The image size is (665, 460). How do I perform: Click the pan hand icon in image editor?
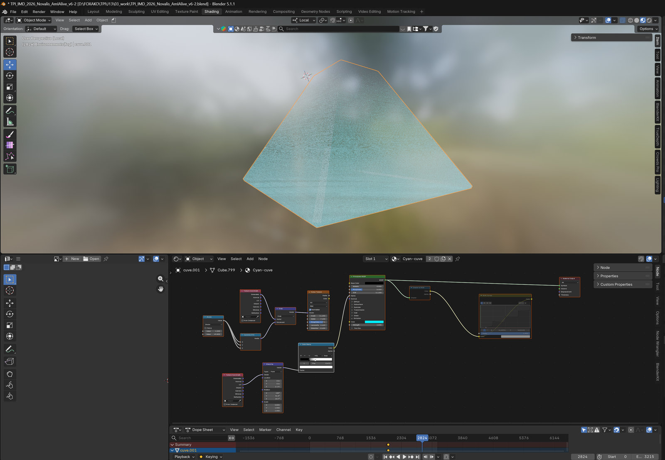(x=160, y=289)
